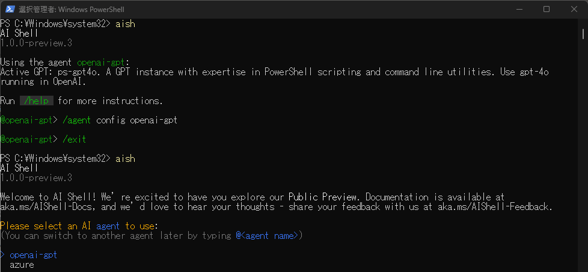This screenshot has height=272, width=588.
Task: Maximize the PowerShell window
Action: coord(546,9)
